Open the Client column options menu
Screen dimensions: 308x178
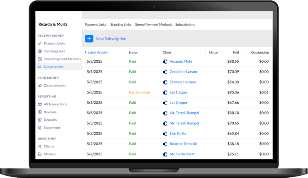click(x=205, y=52)
